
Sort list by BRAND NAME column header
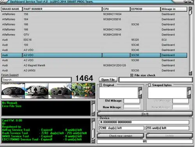[12, 9]
